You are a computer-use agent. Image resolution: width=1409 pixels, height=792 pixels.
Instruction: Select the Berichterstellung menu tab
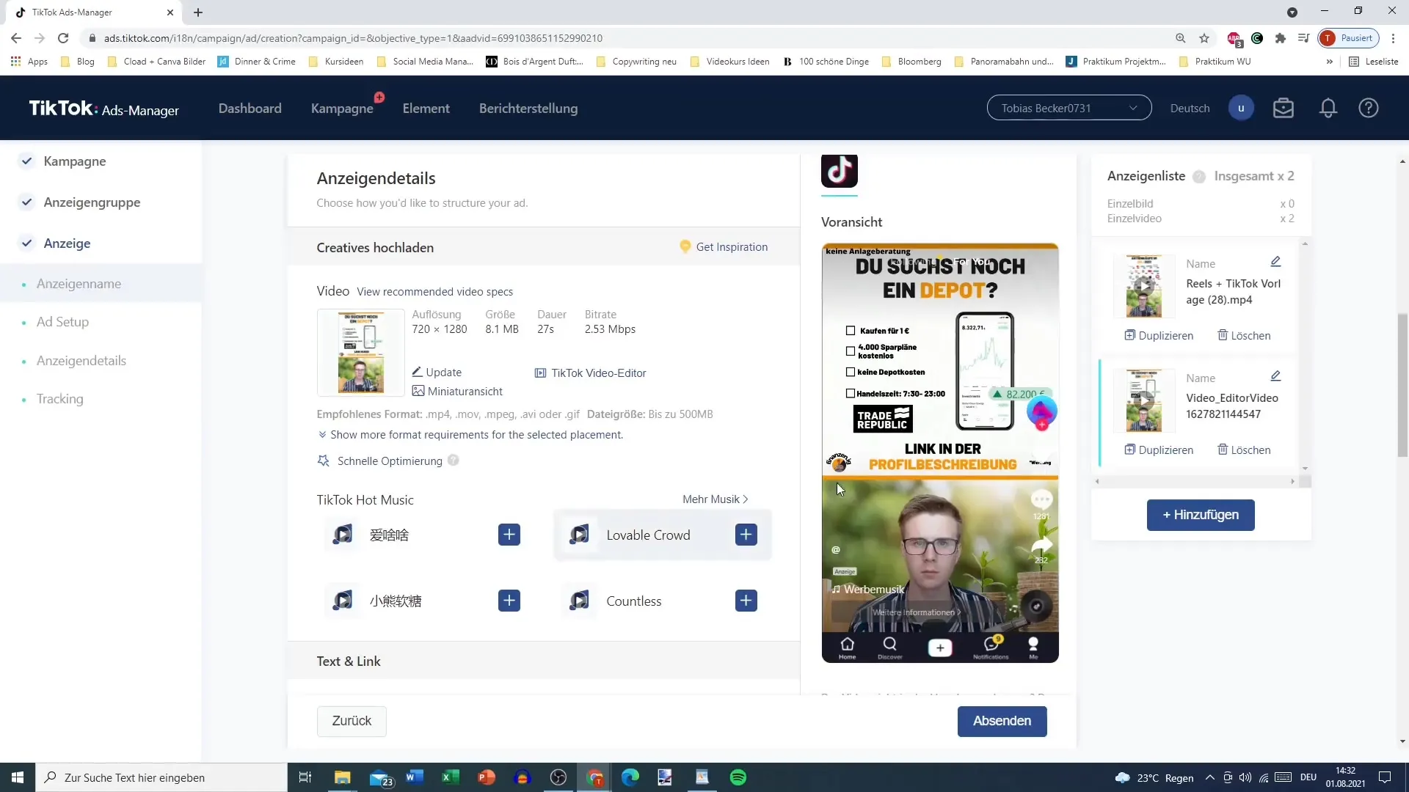(x=528, y=109)
